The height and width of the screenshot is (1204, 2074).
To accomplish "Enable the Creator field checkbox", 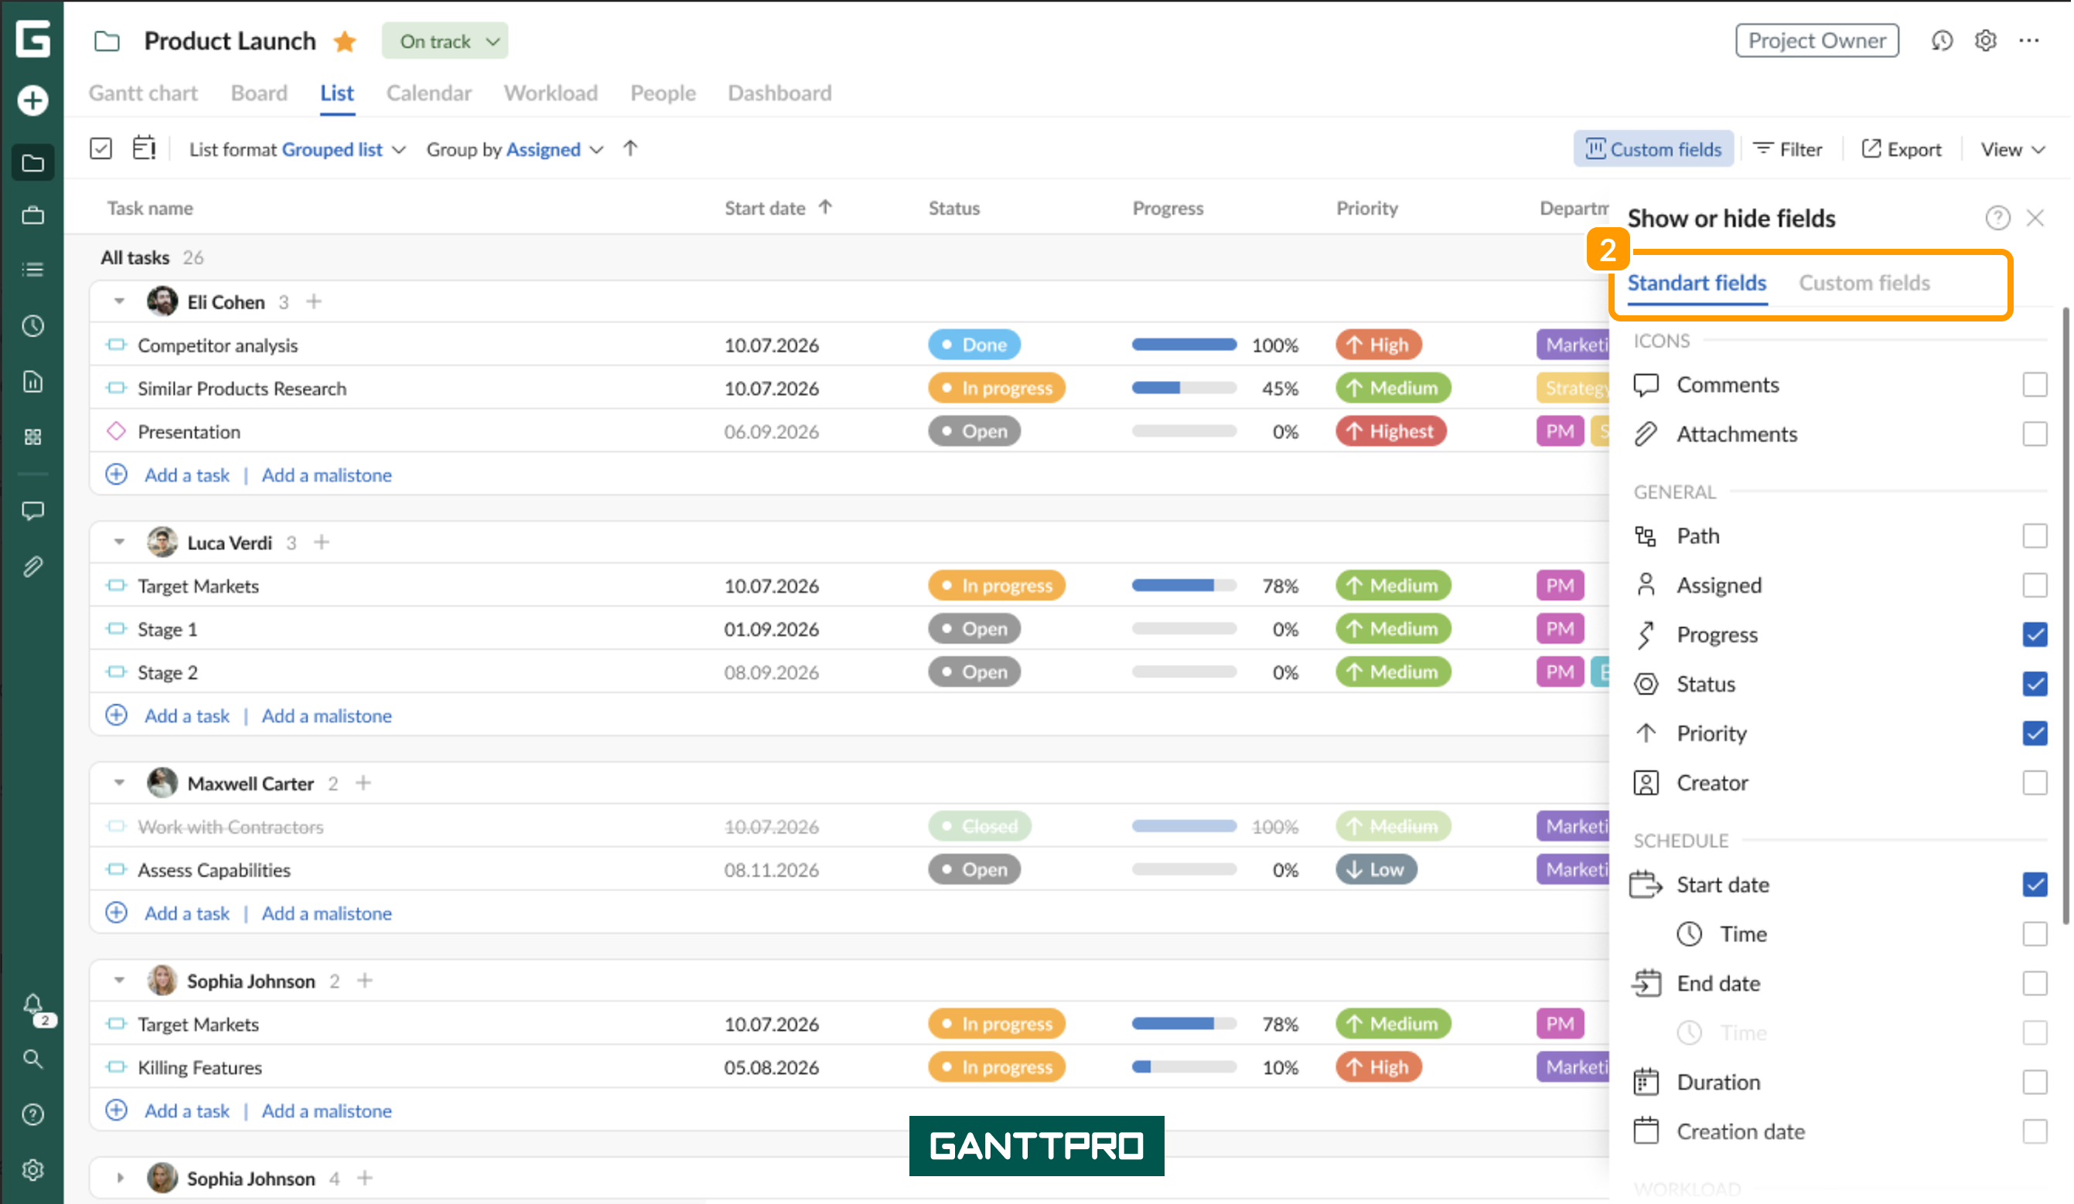I will [x=2035, y=783].
